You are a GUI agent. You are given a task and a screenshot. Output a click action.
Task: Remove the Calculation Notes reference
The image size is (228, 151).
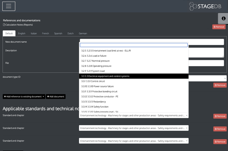219,27
